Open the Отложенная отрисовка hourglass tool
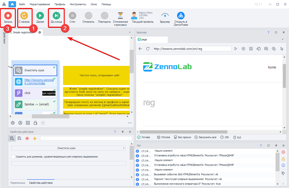 120,16
